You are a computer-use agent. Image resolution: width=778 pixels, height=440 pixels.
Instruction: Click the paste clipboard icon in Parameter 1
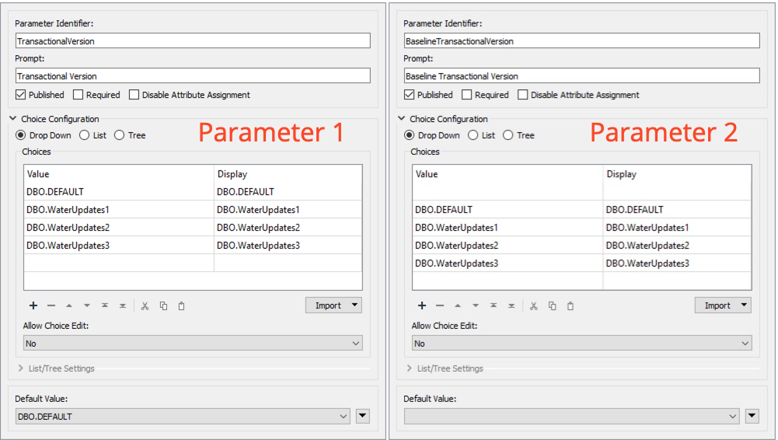(181, 306)
